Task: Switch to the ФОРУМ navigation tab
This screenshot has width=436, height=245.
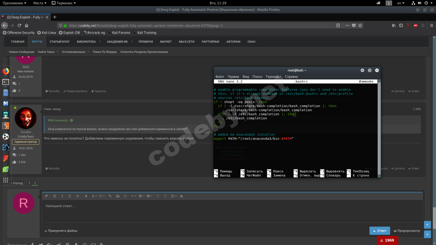Action: tap(37, 42)
